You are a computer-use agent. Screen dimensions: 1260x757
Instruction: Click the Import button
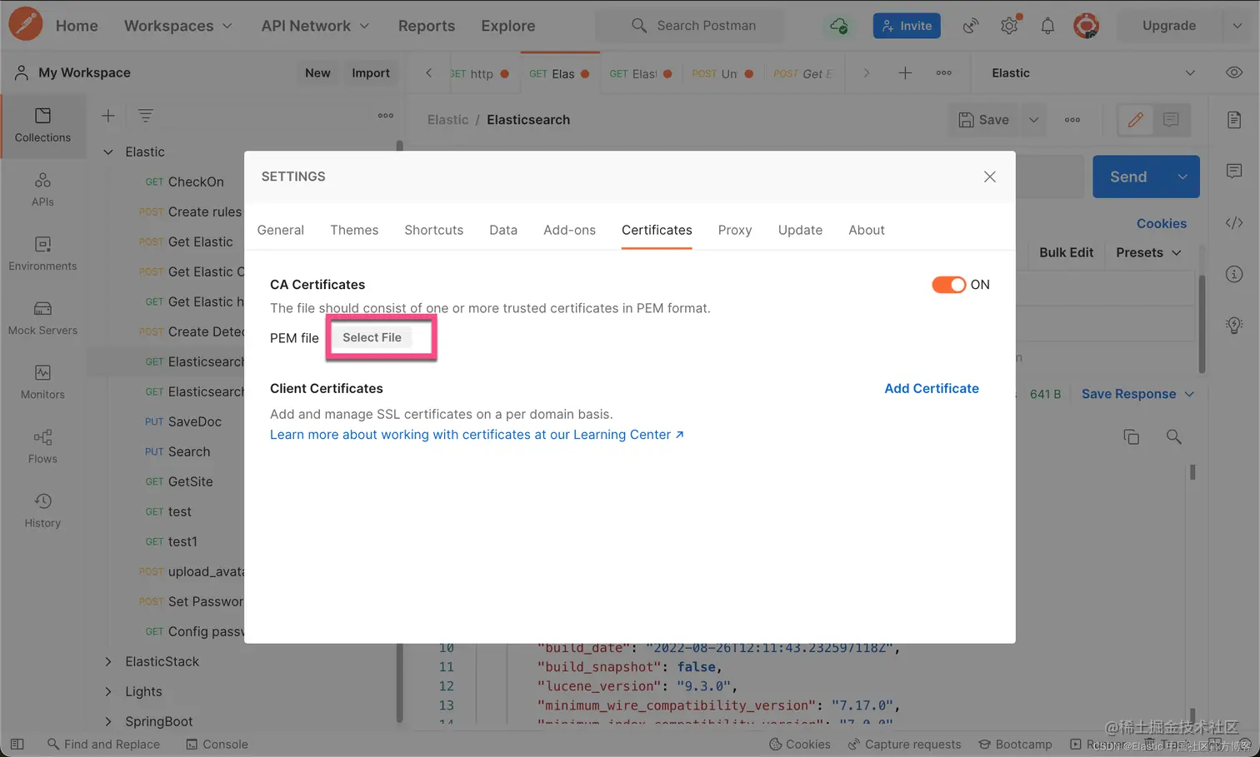tap(371, 73)
